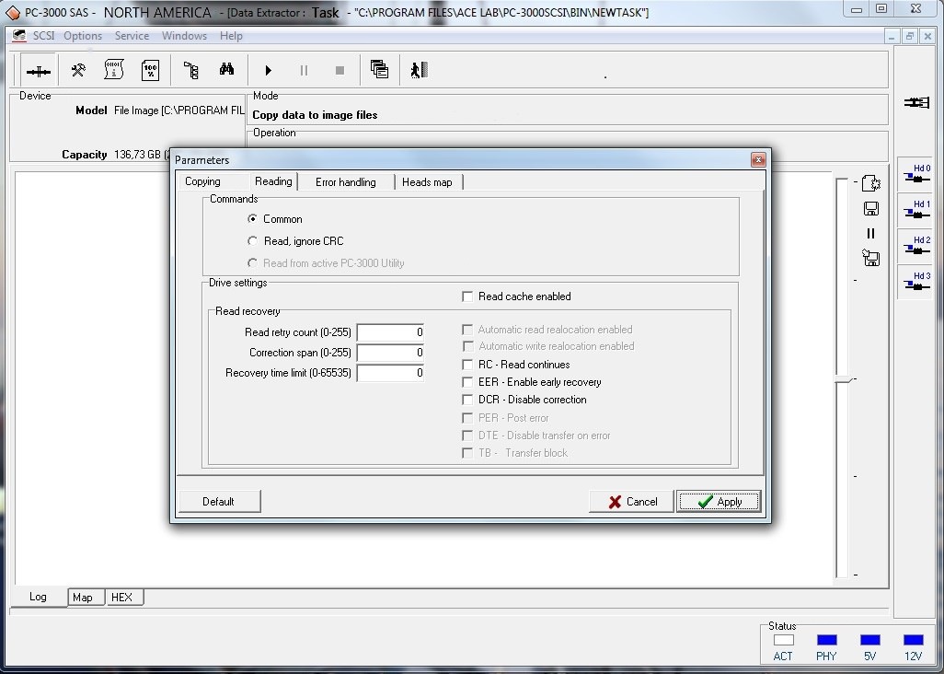Click the disk load icon below the pause icon

pos(870,258)
